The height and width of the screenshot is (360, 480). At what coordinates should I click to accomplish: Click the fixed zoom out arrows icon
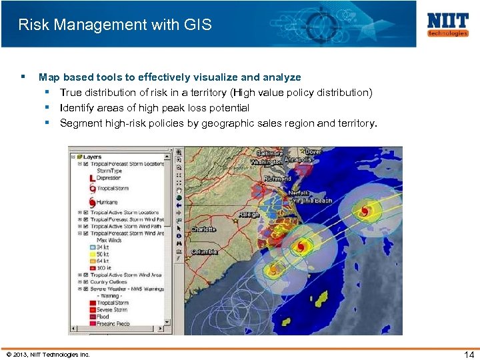point(179,183)
